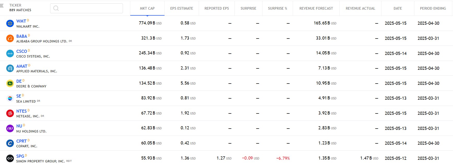Click the Applied Materials logo icon
Screen dimensions: 453x165
(10, 68)
